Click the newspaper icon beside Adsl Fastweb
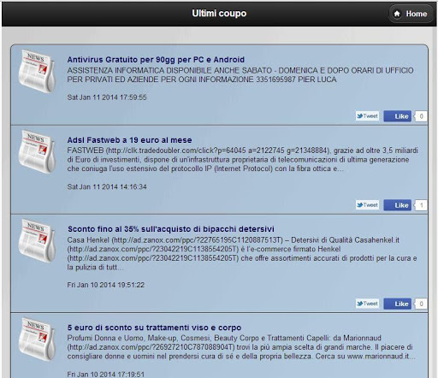Image resolution: width=438 pixels, height=378 pixels. (37, 152)
